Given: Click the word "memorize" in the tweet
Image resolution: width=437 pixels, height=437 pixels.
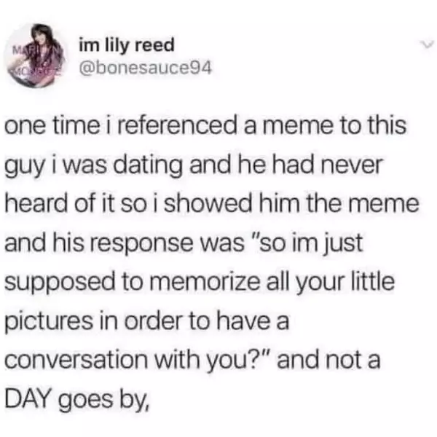Looking at the screenshot, I should [205, 282].
